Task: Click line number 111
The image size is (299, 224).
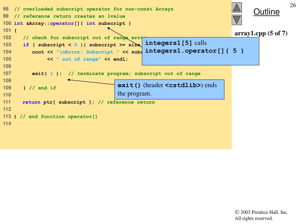Action: click(x=7, y=102)
